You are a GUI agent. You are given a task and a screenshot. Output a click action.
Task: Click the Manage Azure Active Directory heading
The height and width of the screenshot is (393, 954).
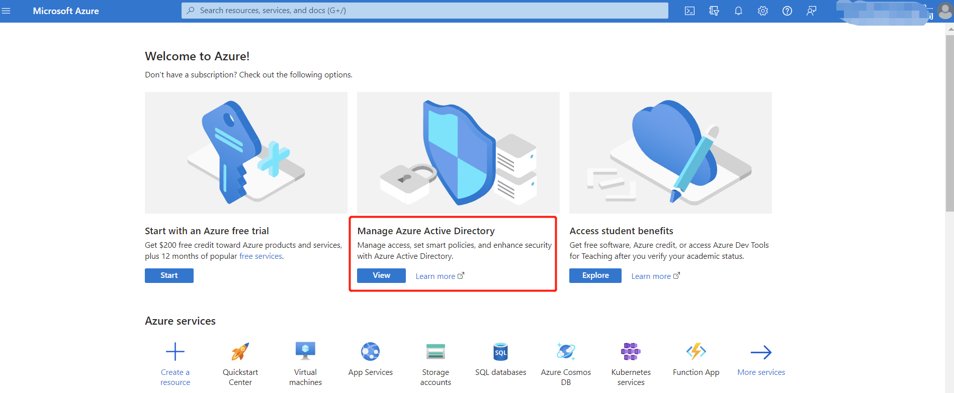[426, 231]
